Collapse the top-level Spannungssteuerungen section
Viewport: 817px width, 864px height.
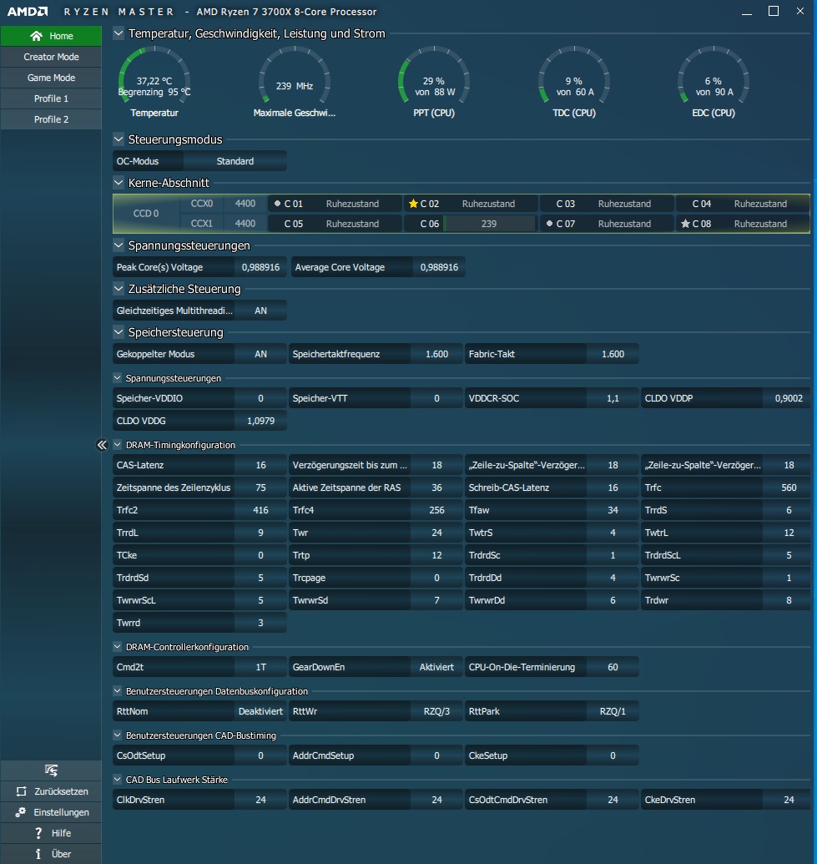click(x=119, y=245)
